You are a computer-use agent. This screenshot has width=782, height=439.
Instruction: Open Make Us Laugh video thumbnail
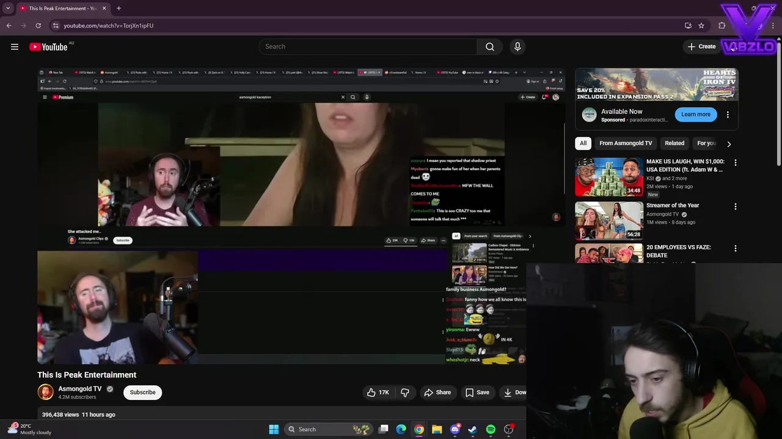coord(609,177)
